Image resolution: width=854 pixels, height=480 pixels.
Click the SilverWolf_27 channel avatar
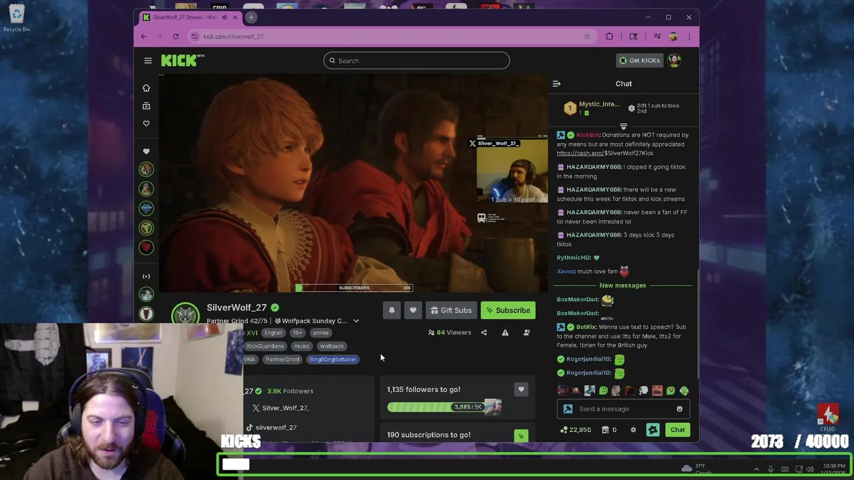[x=185, y=313]
